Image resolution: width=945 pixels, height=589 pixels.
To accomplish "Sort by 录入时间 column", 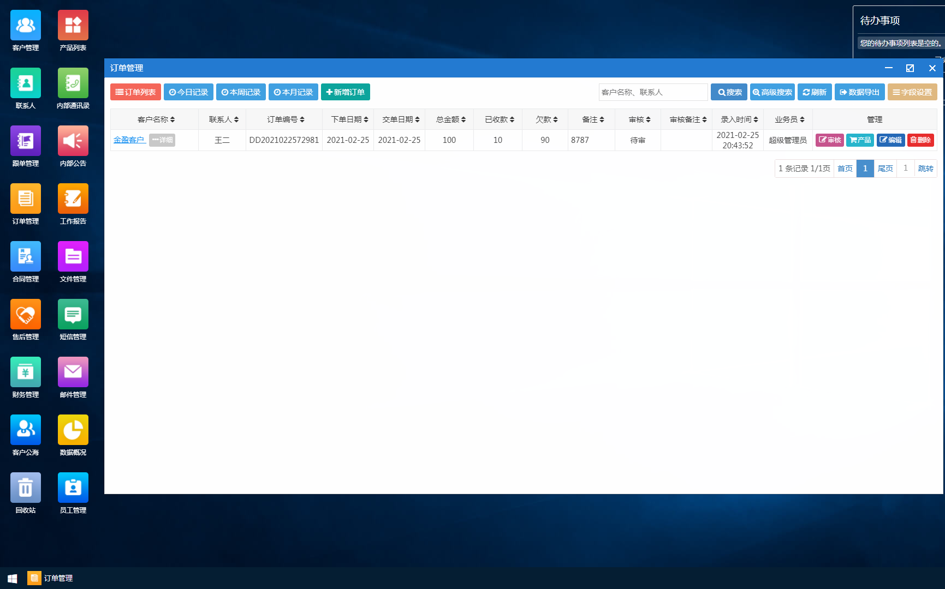I will [739, 119].
